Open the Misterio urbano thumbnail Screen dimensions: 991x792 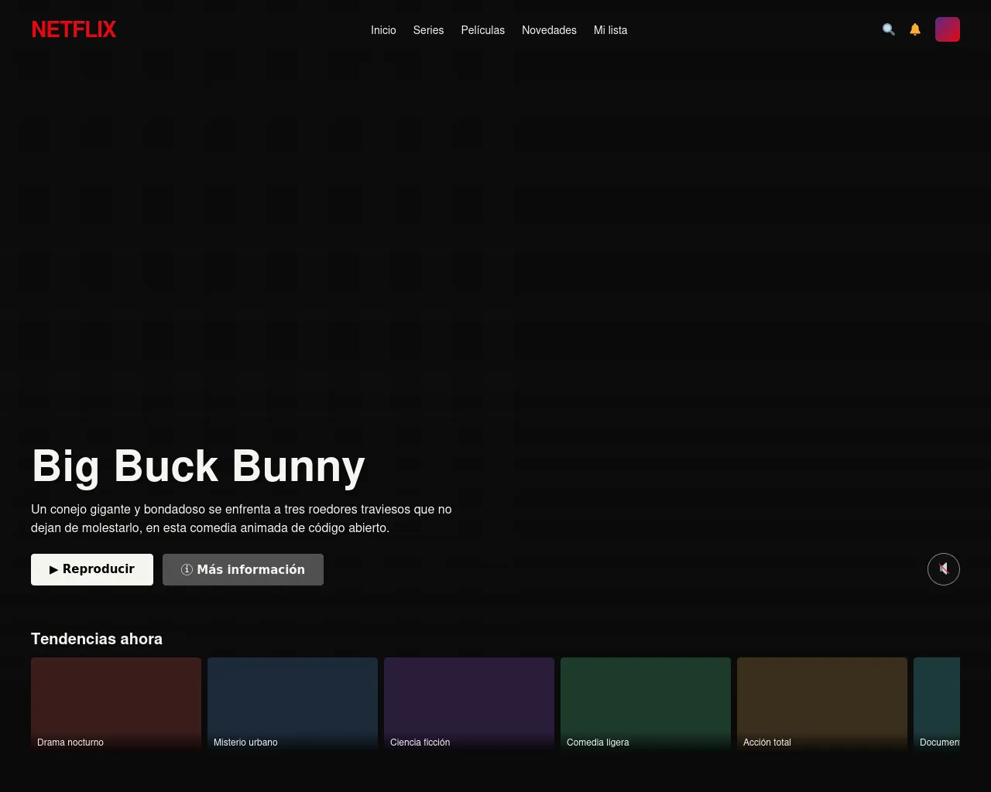(x=293, y=705)
